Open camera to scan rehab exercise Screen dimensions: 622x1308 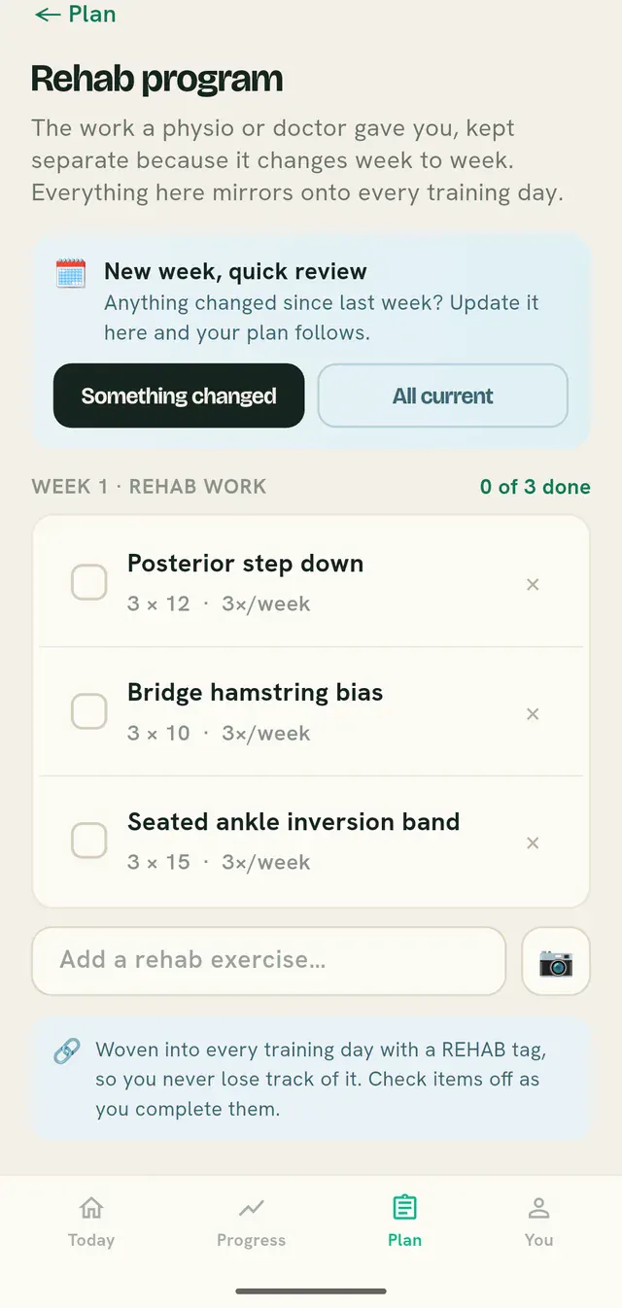pyautogui.click(x=556, y=962)
